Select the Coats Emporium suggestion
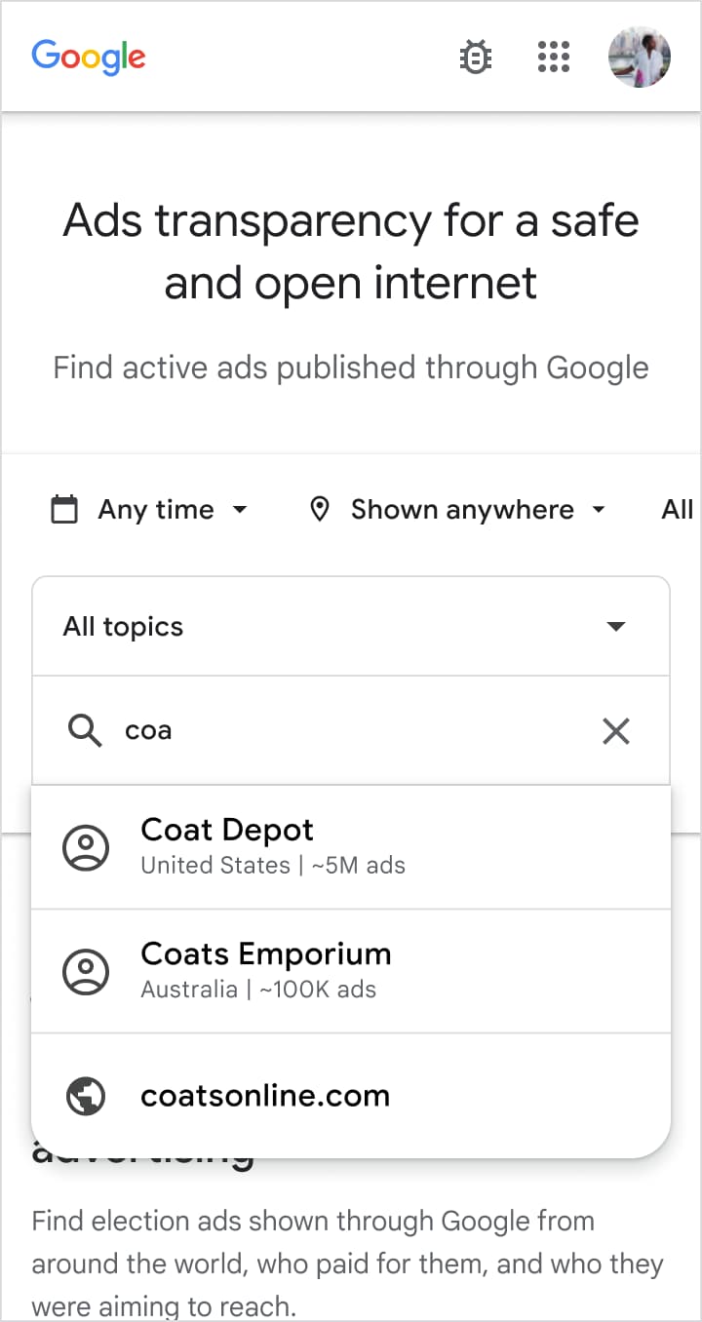The width and height of the screenshot is (702, 1322). tap(351, 971)
